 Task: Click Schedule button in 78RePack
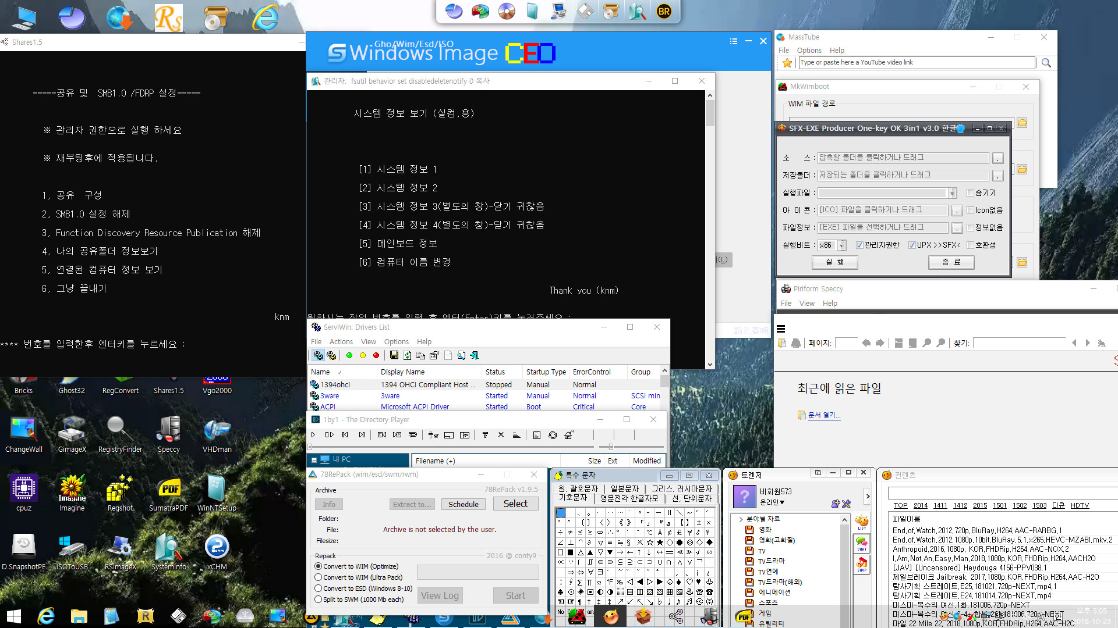[464, 504]
